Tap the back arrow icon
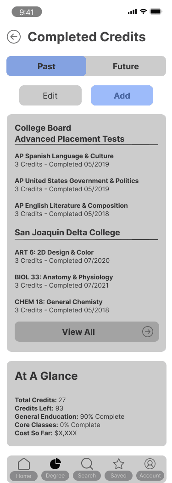This screenshot has height=483, width=172. click(14, 37)
